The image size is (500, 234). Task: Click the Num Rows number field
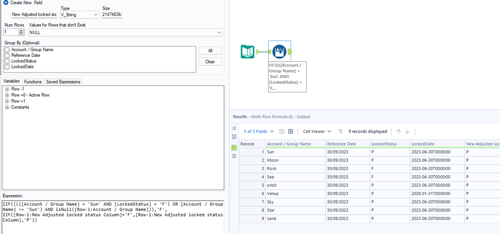click(11, 32)
